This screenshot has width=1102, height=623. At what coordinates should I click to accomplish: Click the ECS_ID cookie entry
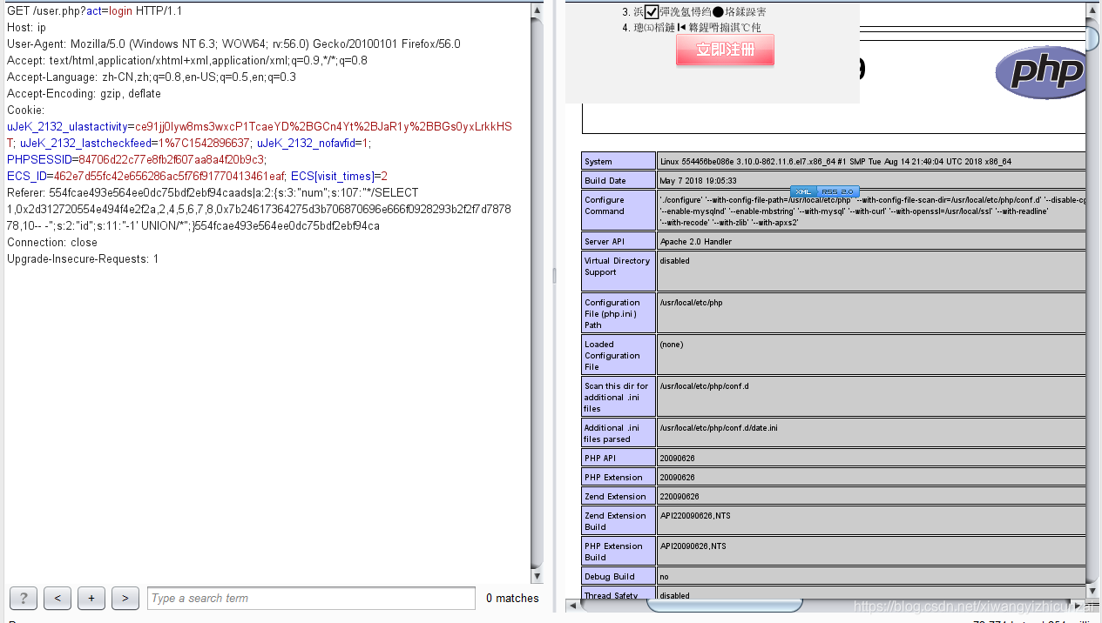(145, 177)
